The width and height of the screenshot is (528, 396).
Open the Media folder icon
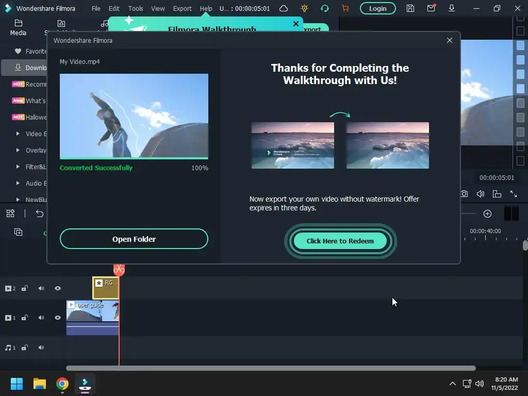tap(18, 23)
